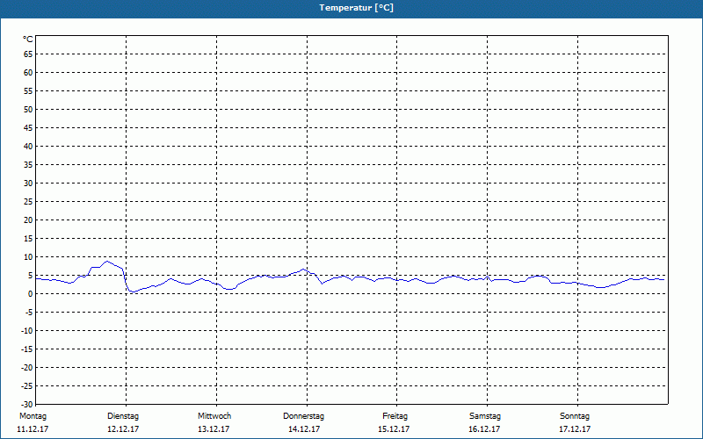This screenshot has height=439, width=703.
Task: Click the 0 value on temperature axis
Action: pyautogui.click(x=31, y=294)
